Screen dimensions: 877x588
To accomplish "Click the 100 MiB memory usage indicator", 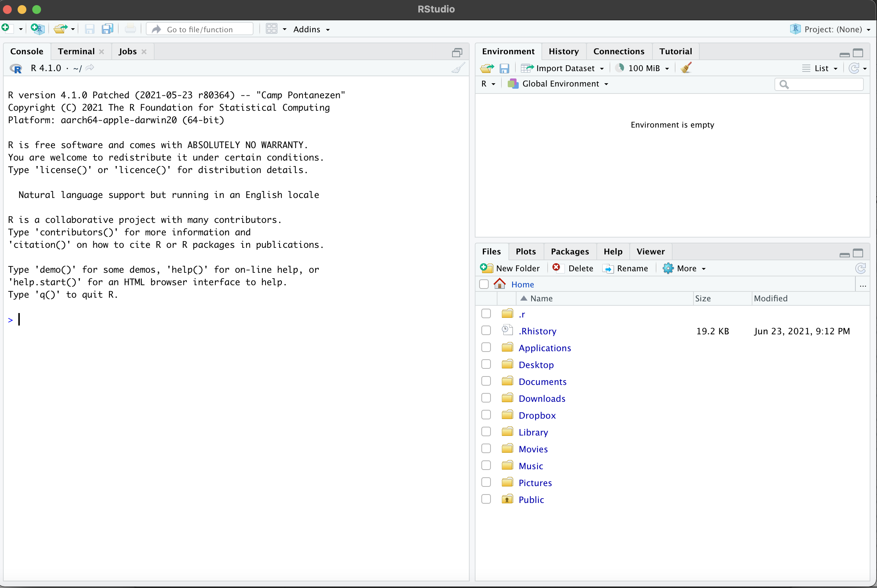I will tap(643, 68).
